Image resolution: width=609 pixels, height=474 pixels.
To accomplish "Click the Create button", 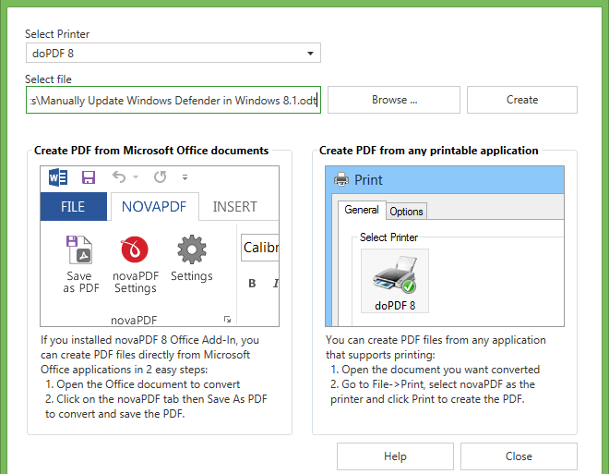I will (521, 100).
